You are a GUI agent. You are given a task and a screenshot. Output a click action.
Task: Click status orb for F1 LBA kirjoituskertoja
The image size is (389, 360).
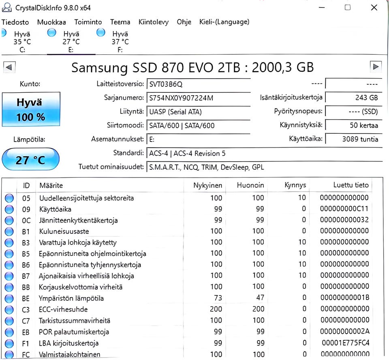pyautogui.click(x=9, y=343)
